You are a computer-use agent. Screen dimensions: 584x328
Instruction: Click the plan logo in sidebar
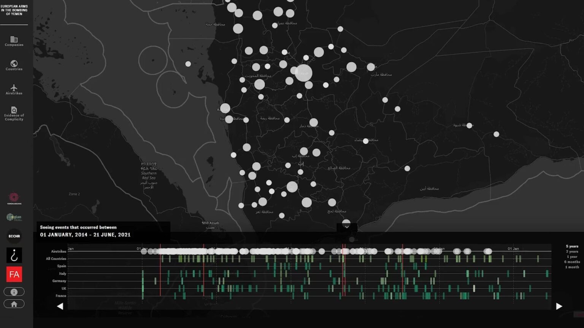[x=14, y=217]
